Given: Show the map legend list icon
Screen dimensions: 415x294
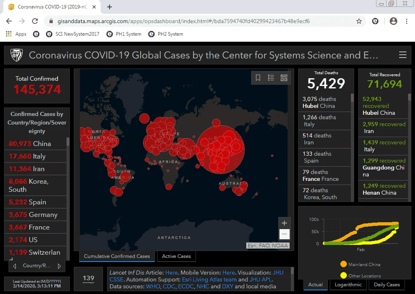Looking at the screenshot, I should click(x=271, y=77).
